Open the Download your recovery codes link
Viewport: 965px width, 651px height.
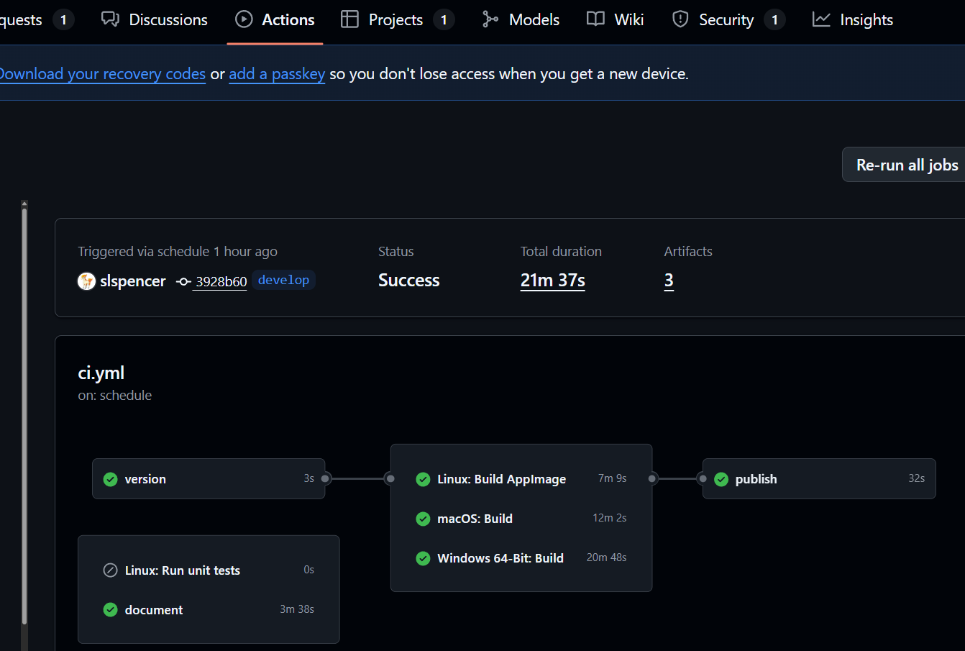[102, 74]
